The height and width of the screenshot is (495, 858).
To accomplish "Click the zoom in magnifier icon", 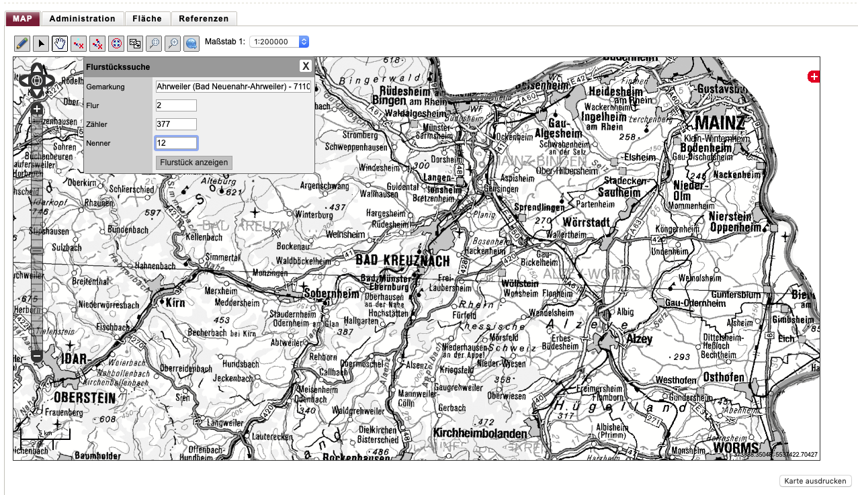I will click(x=173, y=44).
